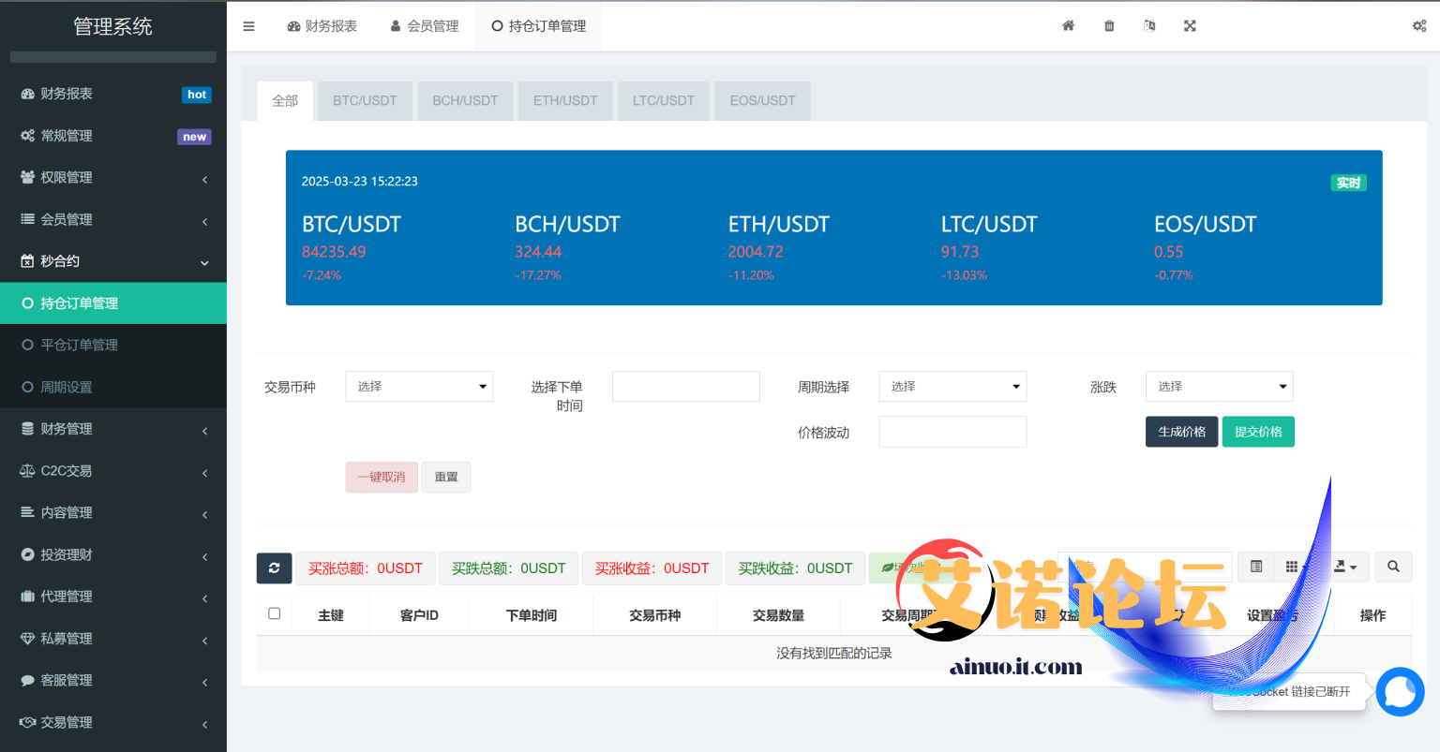Click 交易币种 column header
This screenshot has width=1440, height=752.
[655, 615]
